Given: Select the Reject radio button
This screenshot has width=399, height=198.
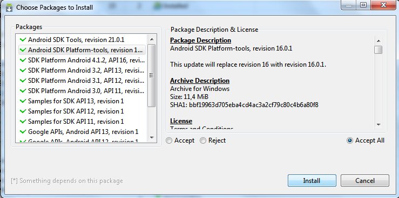Looking at the screenshot, I should coord(203,140).
